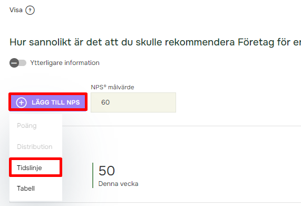Click the LÄGG TILL NPS button text

point(56,102)
